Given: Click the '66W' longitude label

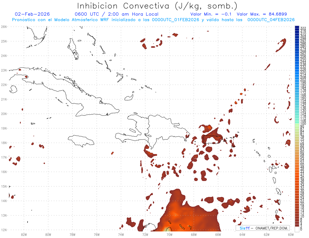Looking at the screenshot, I should 218,234.
